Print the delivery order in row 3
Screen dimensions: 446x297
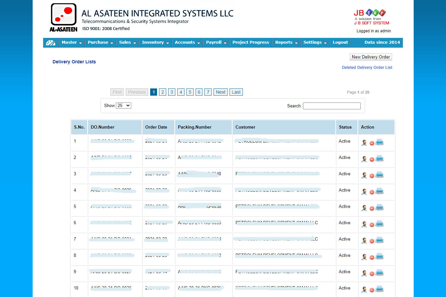coord(379,175)
